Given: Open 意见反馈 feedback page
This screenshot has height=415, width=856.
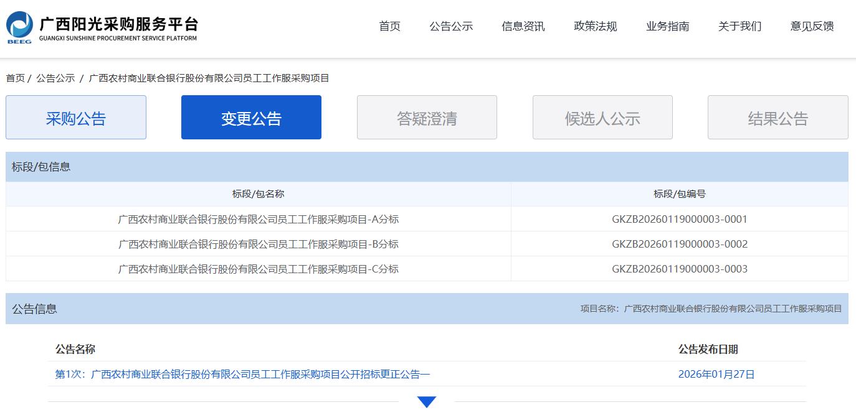Looking at the screenshot, I should pos(812,26).
